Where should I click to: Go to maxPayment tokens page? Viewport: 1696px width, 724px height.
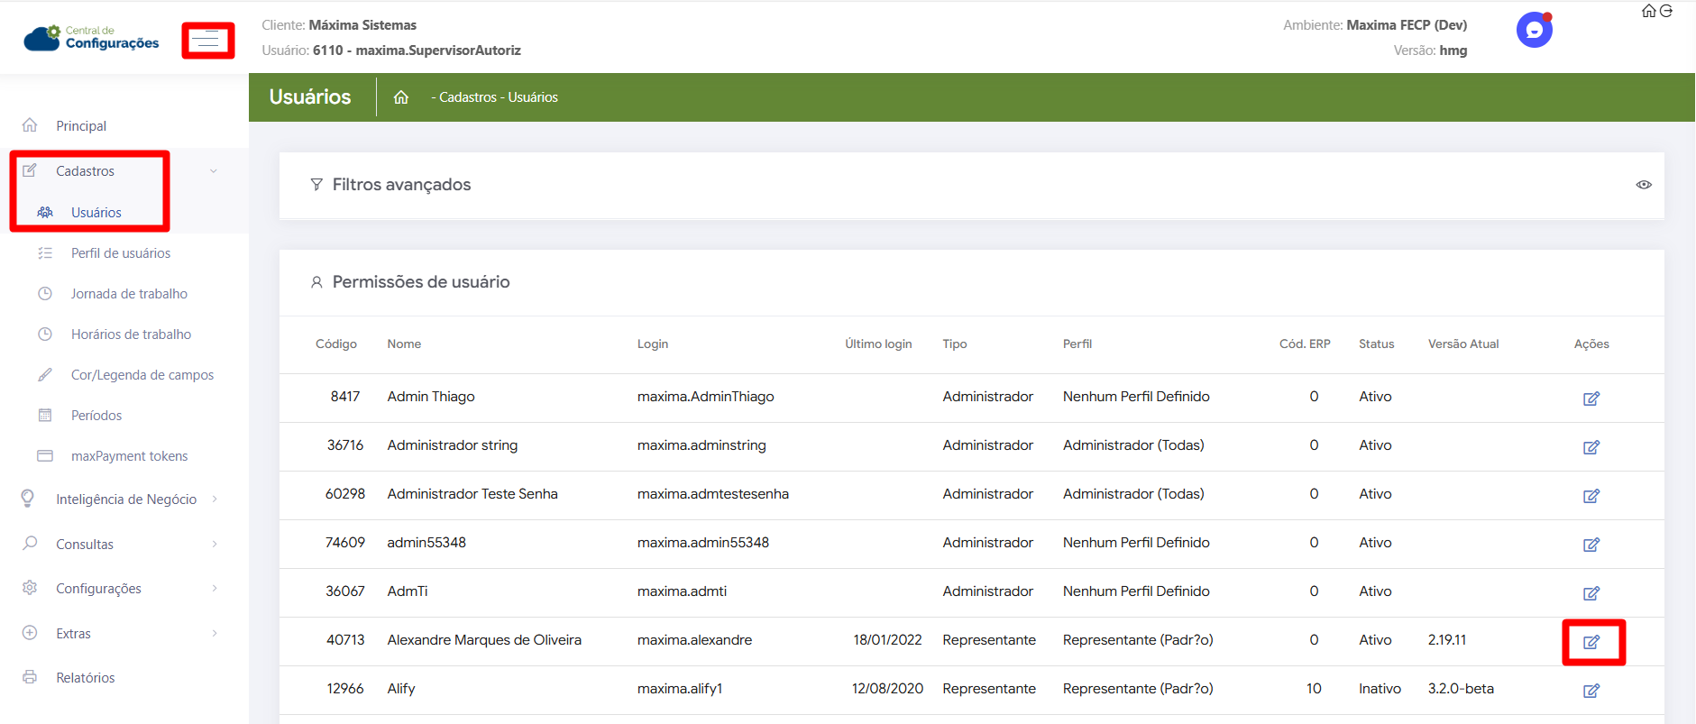pos(129,456)
